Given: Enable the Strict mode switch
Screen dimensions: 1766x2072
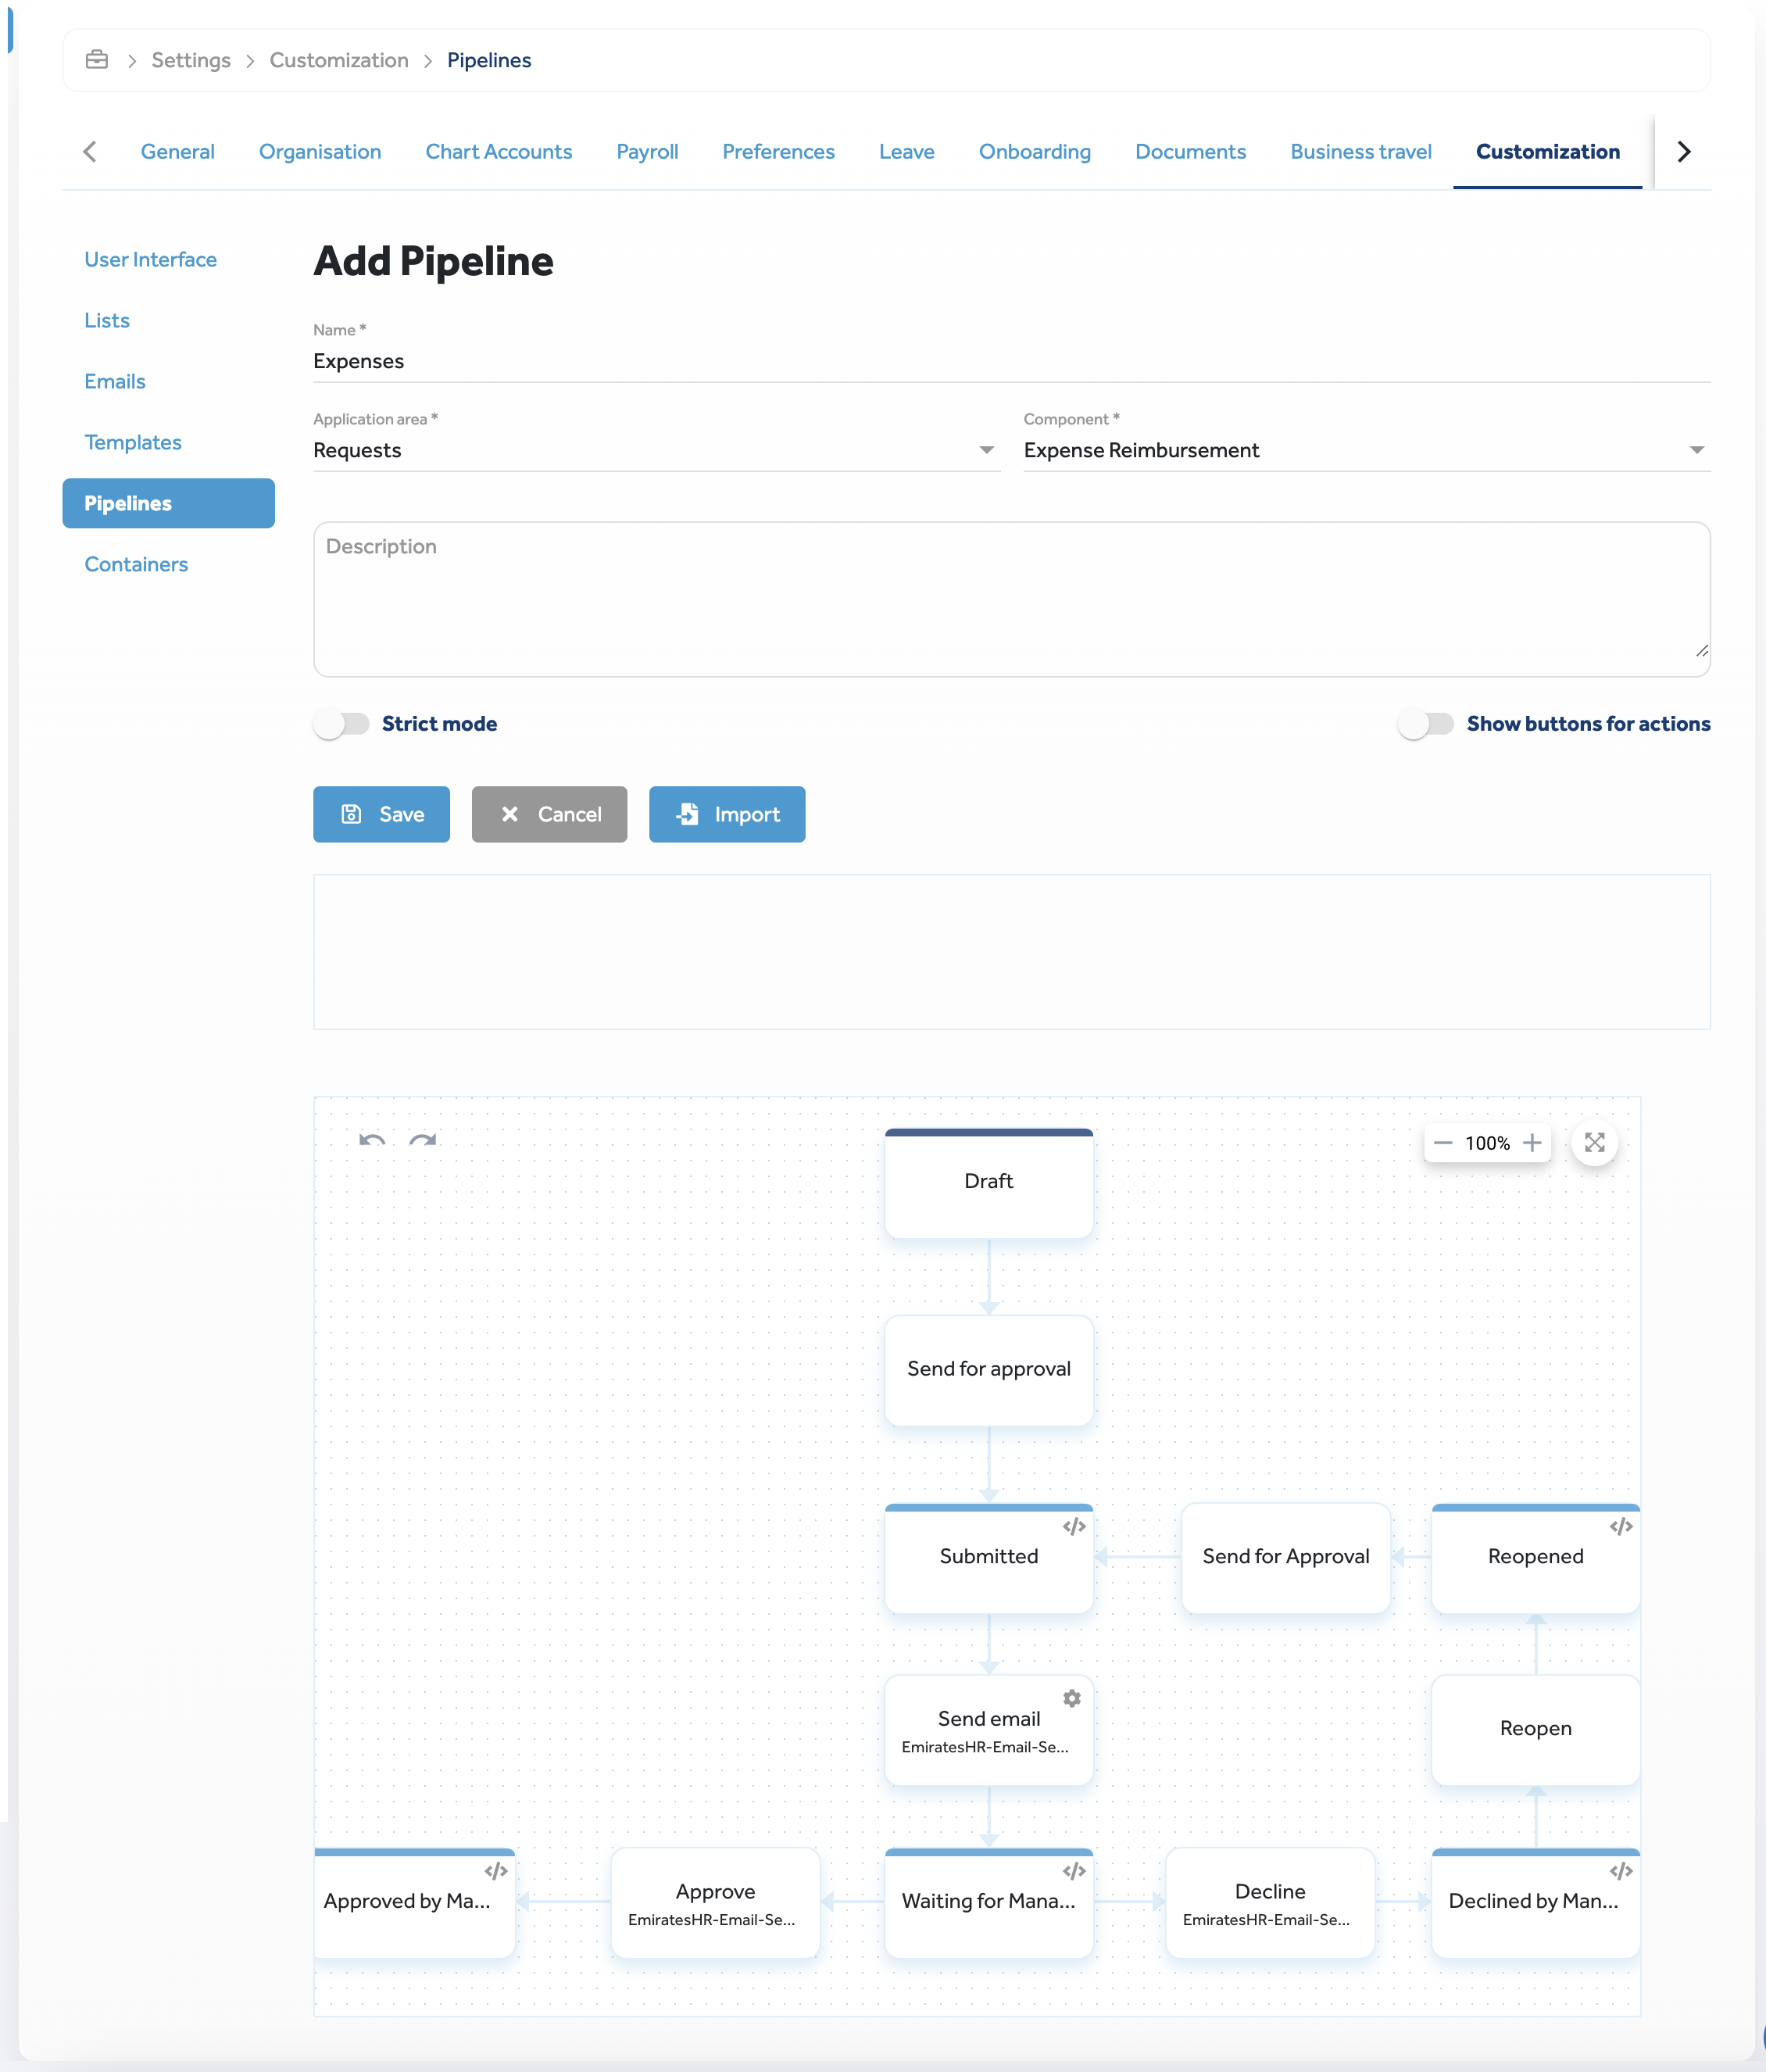Looking at the screenshot, I should coord(342,724).
